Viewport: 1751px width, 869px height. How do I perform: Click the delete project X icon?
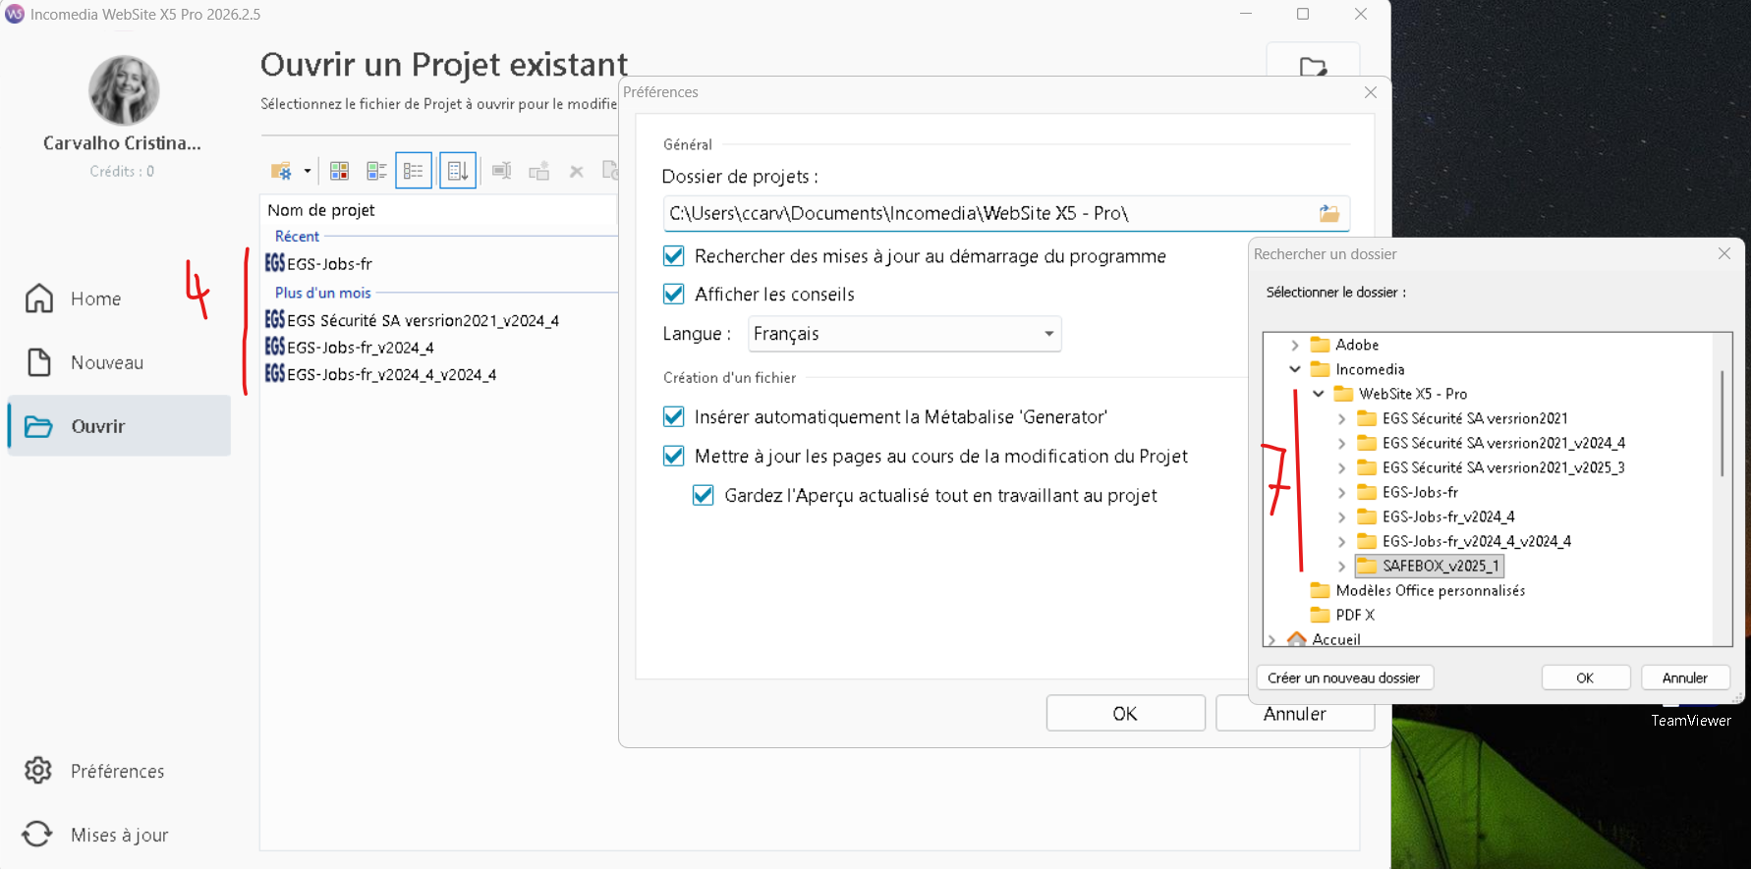coord(577,172)
